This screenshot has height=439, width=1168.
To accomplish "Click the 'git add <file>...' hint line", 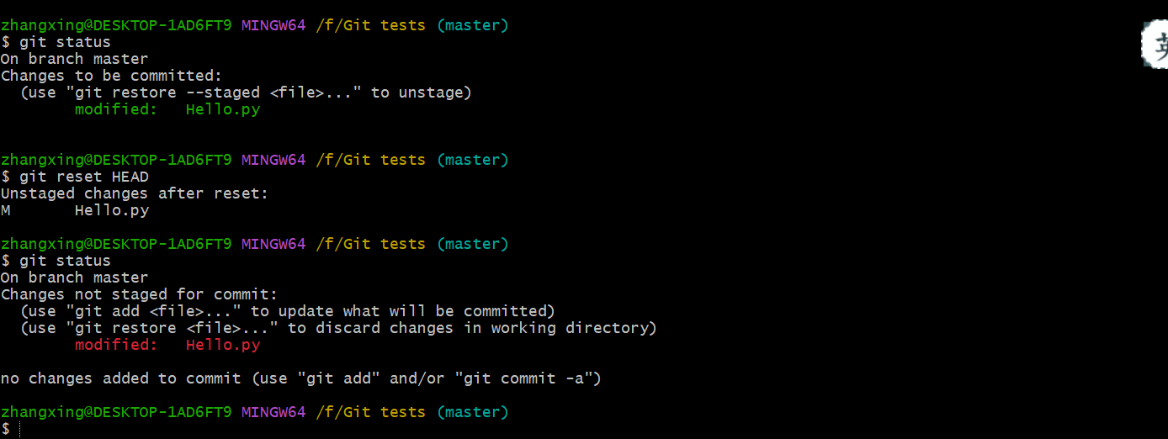I will [x=288, y=311].
